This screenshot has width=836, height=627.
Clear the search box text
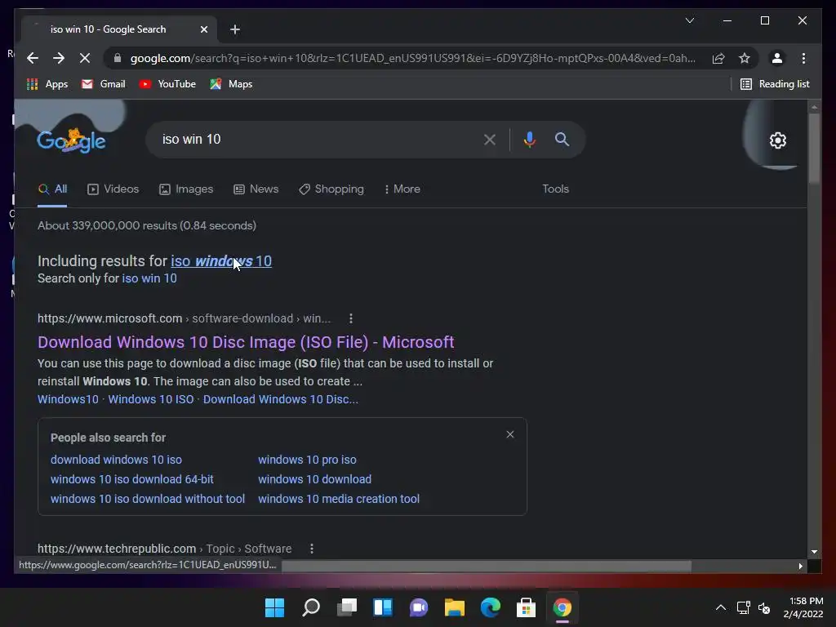(490, 140)
